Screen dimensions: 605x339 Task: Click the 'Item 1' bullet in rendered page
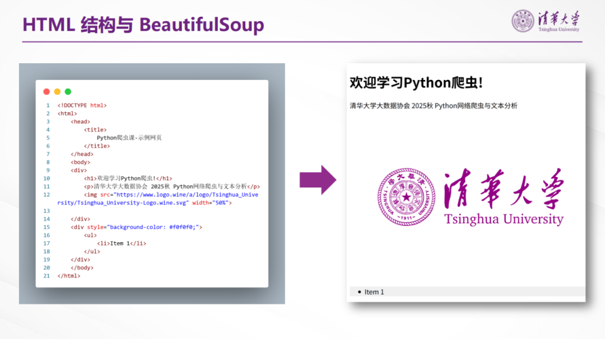point(371,292)
